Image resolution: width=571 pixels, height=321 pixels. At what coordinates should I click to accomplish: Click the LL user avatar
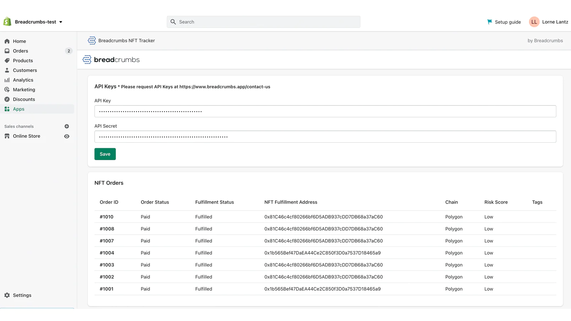[534, 22]
